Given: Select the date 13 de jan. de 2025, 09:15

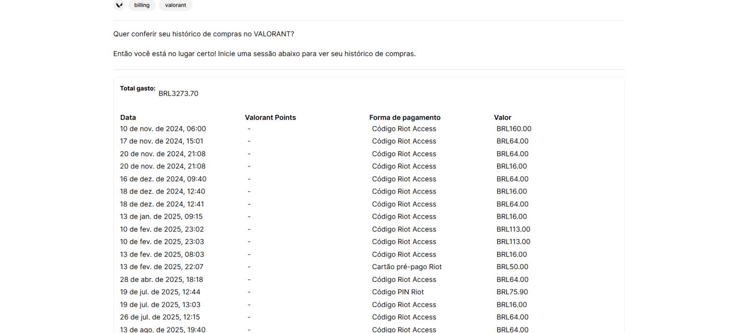Looking at the screenshot, I should point(162,217).
